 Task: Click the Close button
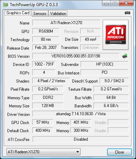(x=119, y=152)
